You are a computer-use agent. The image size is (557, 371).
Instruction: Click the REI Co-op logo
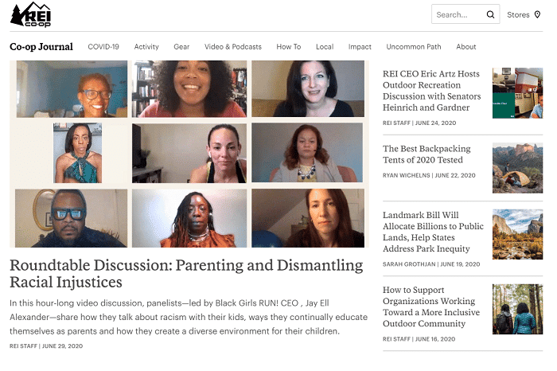(30, 14)
